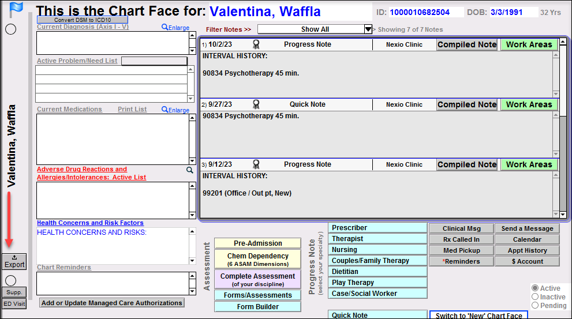The width and height of the screenshot is (572, 319).
Task: Click the Export icon button
Action: click(14, 261)
